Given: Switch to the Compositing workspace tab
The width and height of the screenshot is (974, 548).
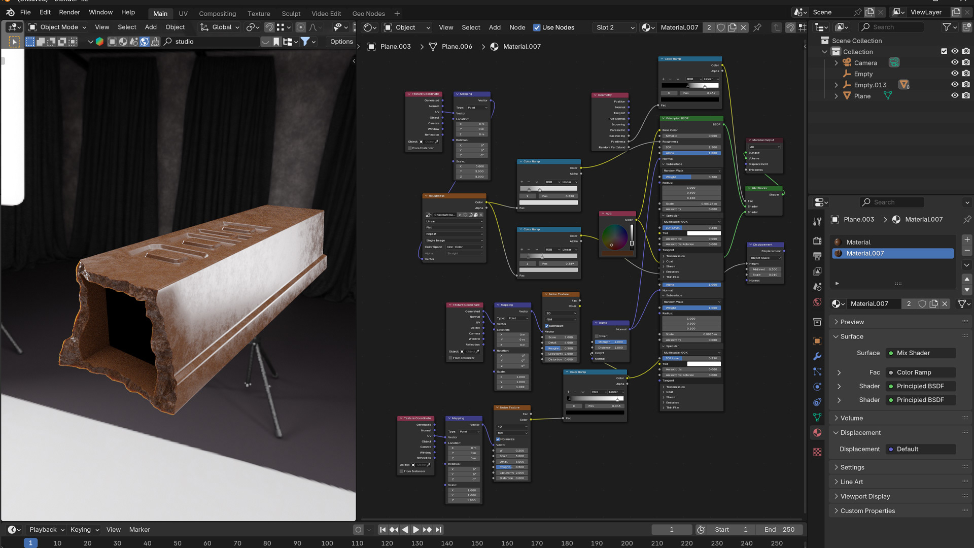Looking at the screenshot, I should pyautogui.click(x=217, y=14).
